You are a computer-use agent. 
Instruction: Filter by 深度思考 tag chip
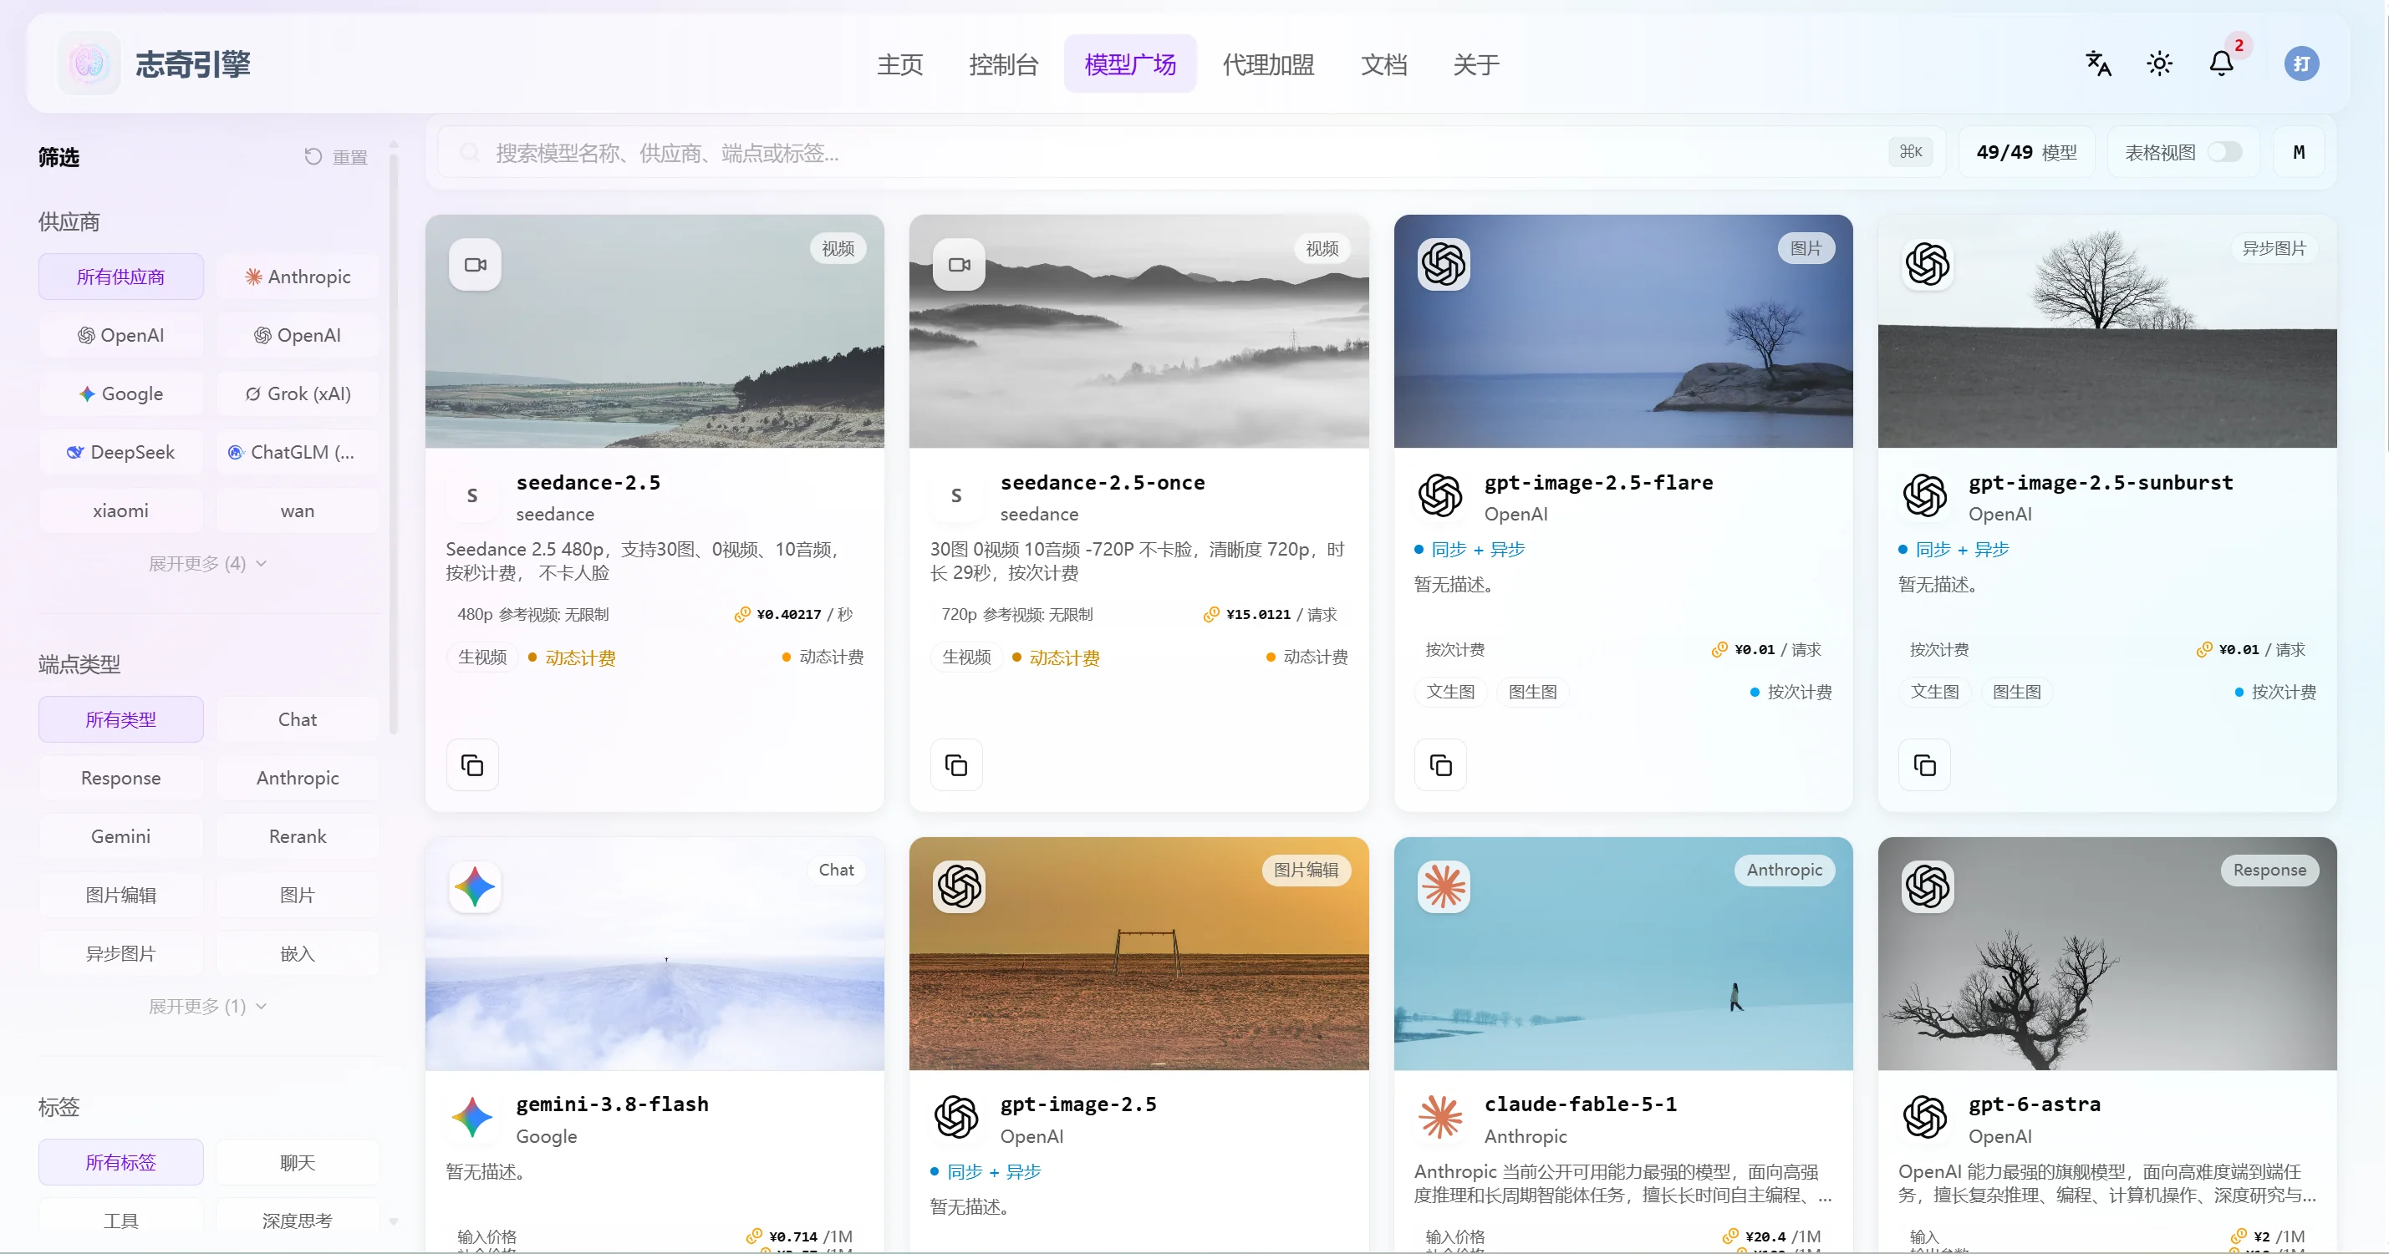298,1221
